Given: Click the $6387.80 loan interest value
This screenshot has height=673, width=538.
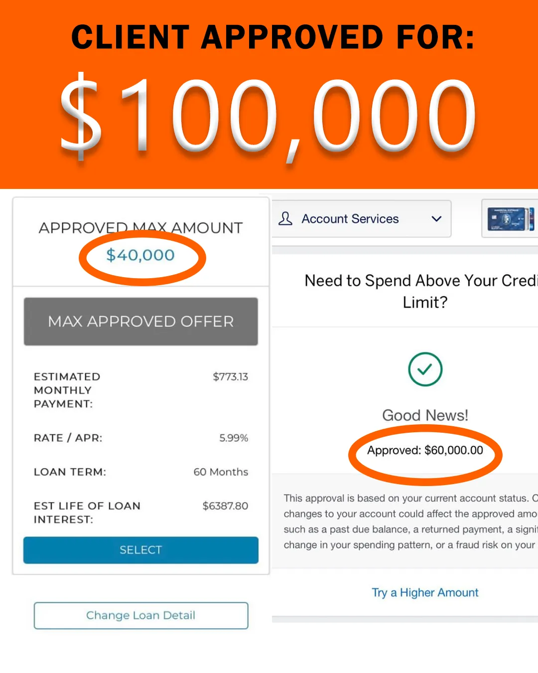Looking at the screenshot, I should [225, 505].
